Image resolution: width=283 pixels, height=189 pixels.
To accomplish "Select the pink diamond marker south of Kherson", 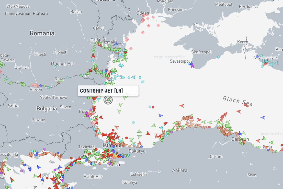I will (158, 26).
